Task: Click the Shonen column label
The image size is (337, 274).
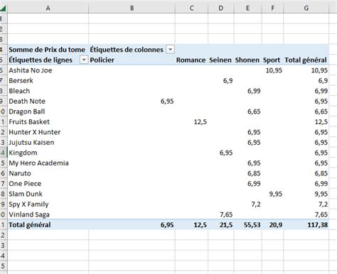Action: coord(247,60)
